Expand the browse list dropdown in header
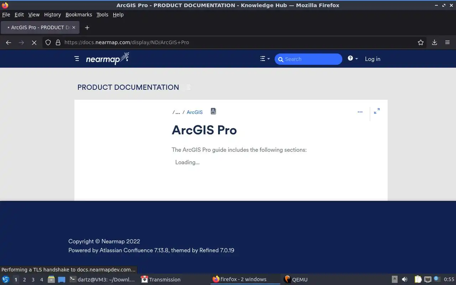This screenshot has height=285, width=456. click(265, 59)
